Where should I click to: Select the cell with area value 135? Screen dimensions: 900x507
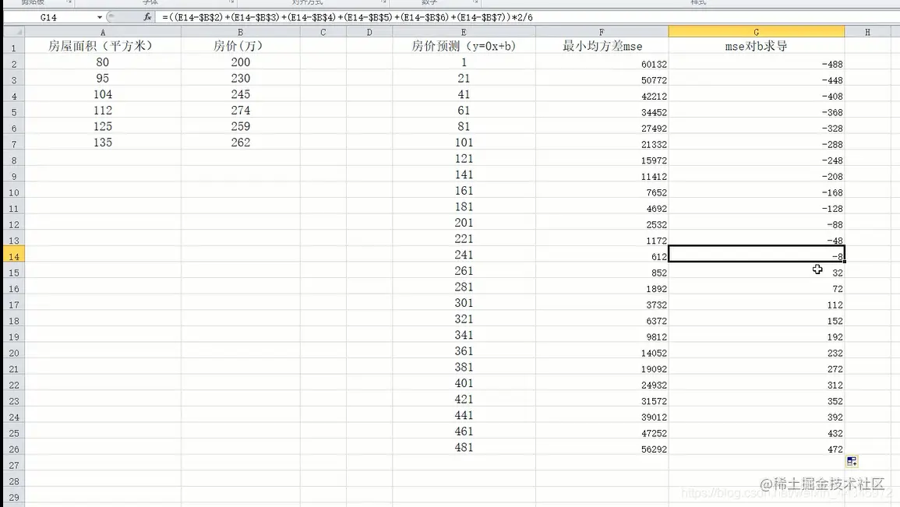(103, 143)
